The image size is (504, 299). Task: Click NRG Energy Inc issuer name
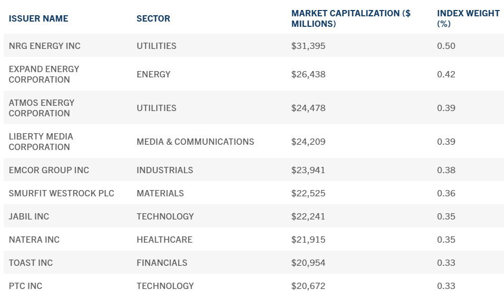pyautogui.click(x=45, y=46)
